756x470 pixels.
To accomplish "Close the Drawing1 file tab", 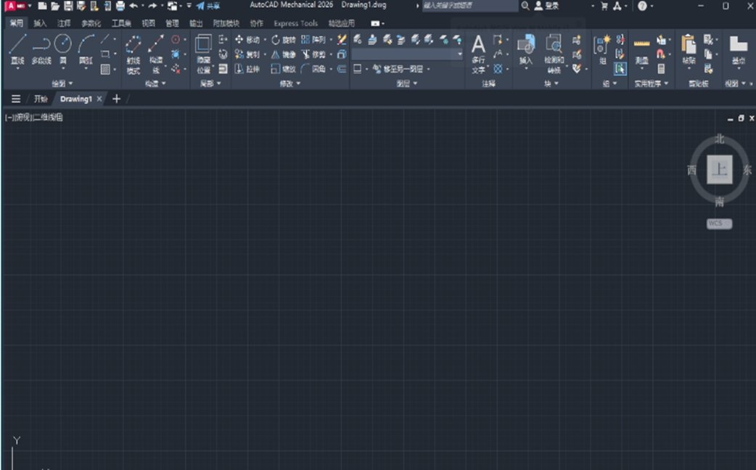I will tap(99, 99).
